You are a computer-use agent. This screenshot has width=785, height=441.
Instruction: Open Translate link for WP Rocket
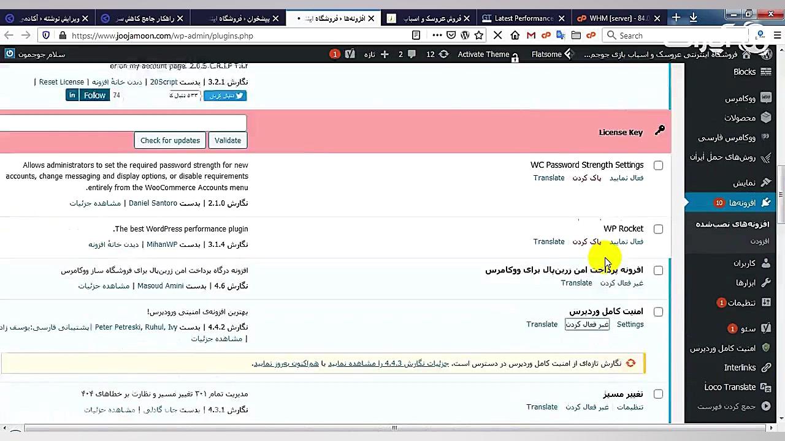[549, 241]
